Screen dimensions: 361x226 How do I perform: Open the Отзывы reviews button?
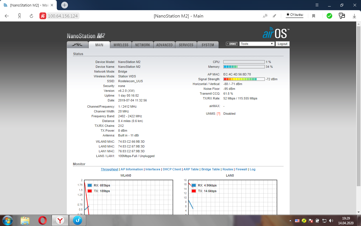295,15
